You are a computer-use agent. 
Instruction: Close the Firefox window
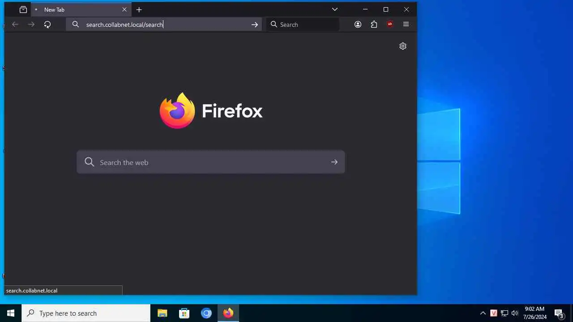tap(406, 9)
